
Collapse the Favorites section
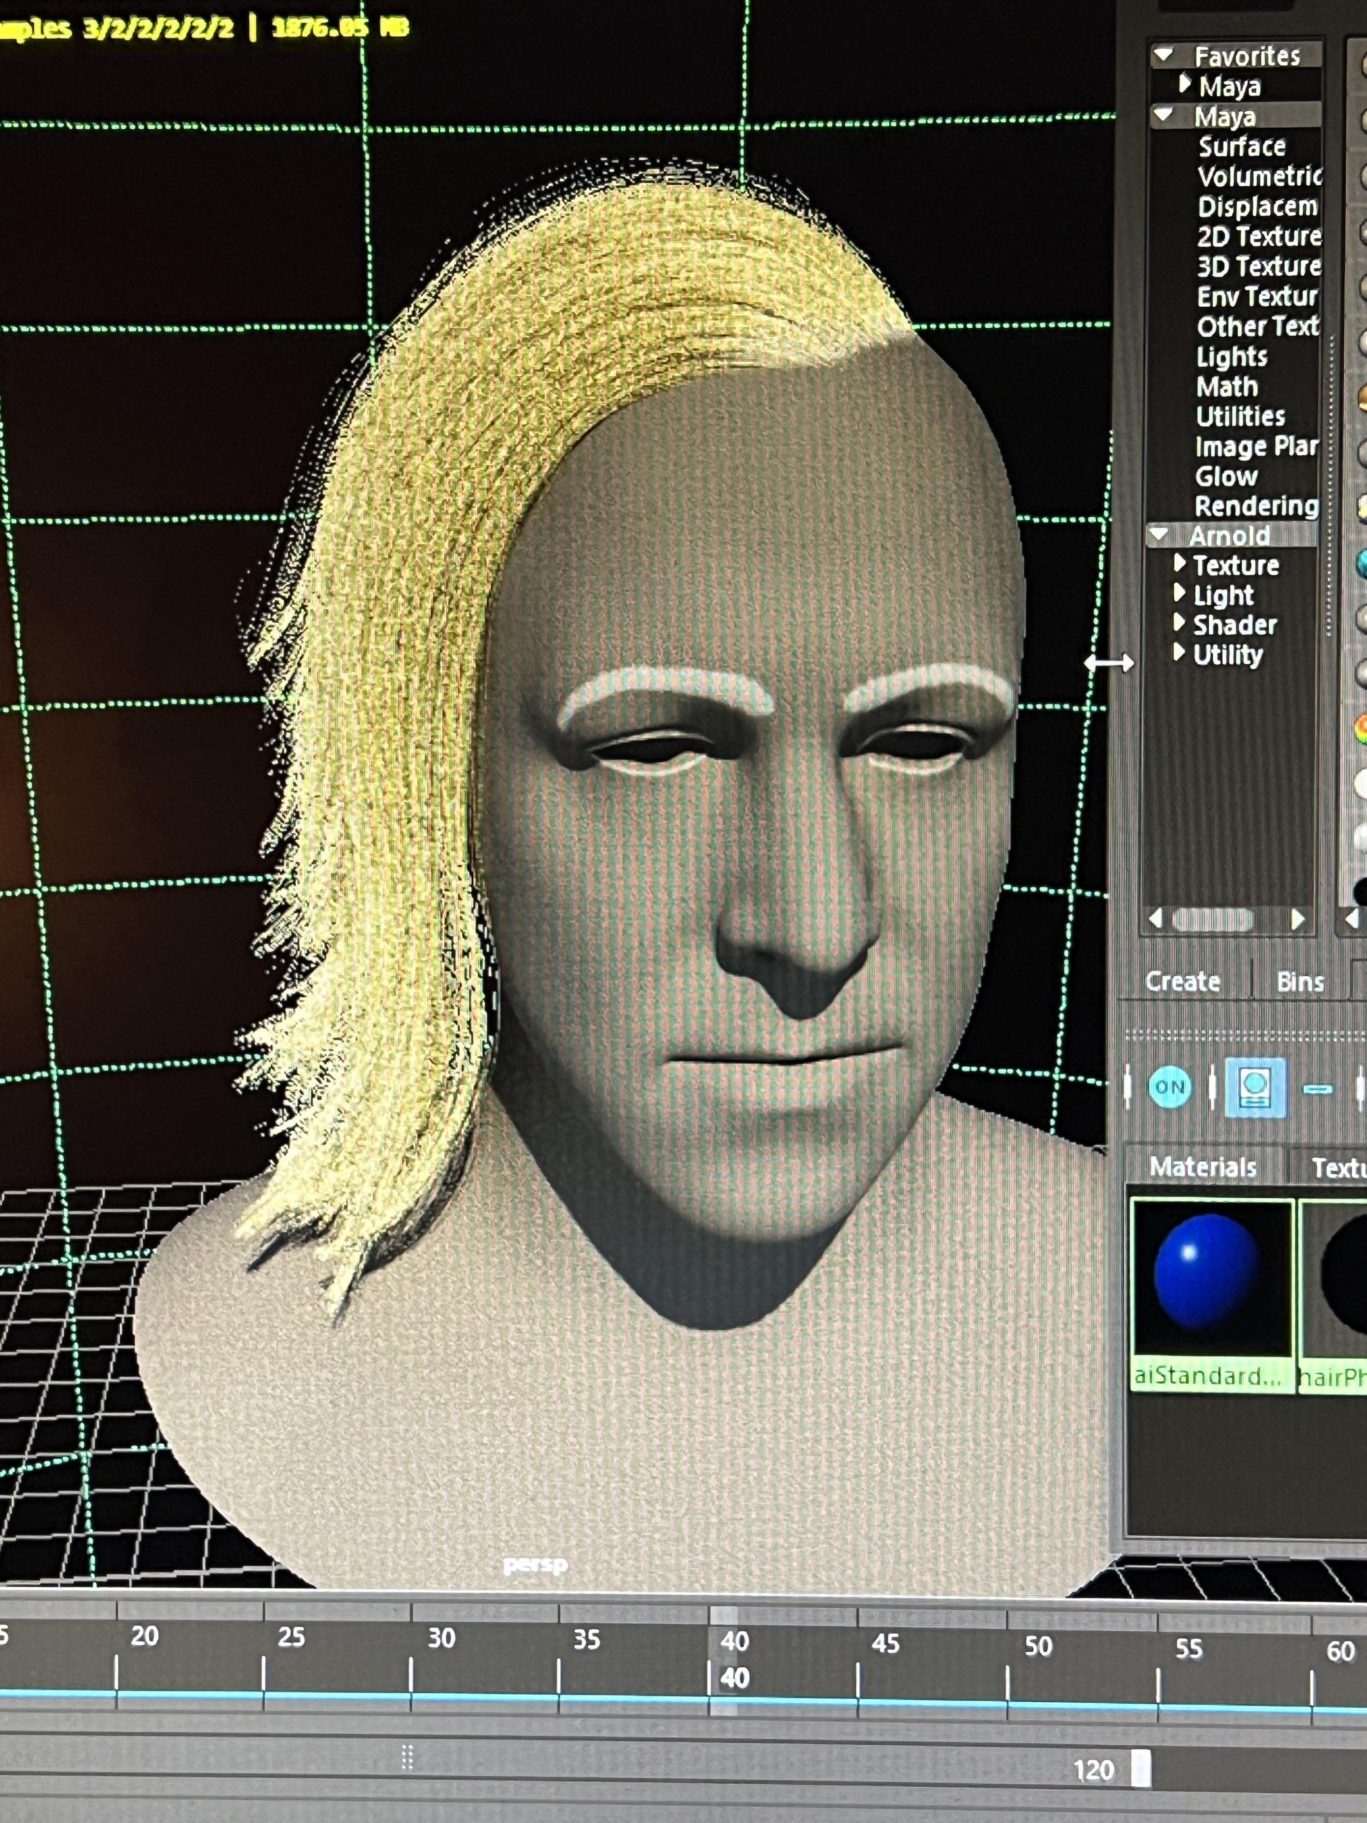(1164, 55)
